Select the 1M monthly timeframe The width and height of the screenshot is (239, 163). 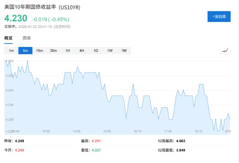[x=124, y=51]
